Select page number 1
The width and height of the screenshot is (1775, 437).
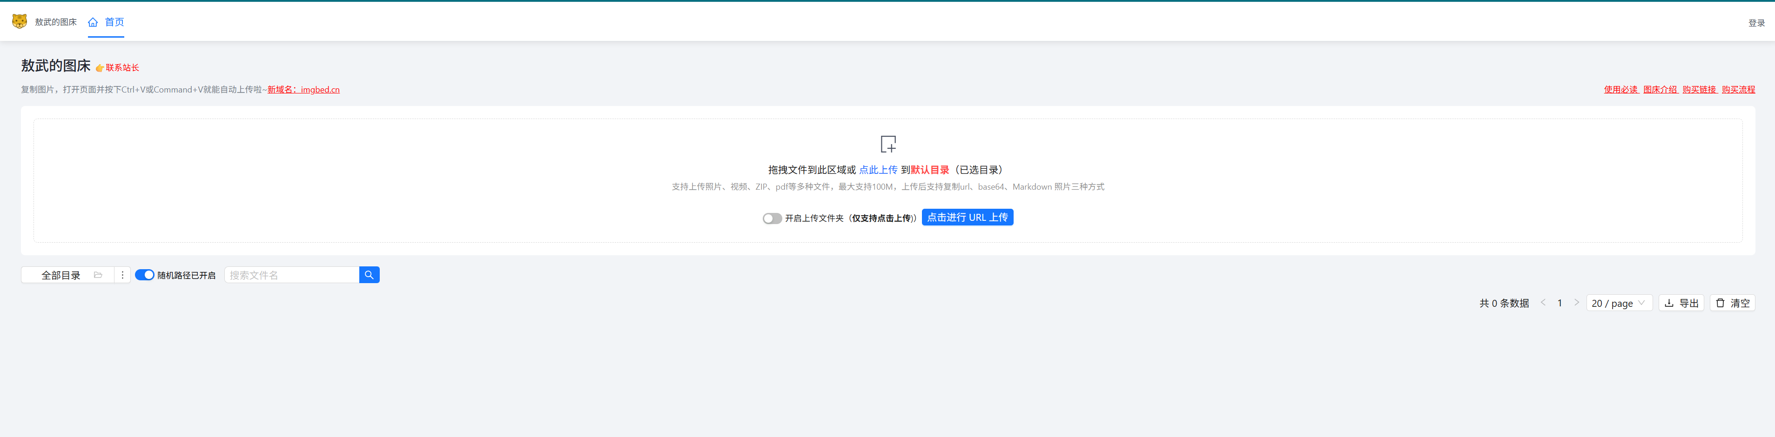[1560, 303]
